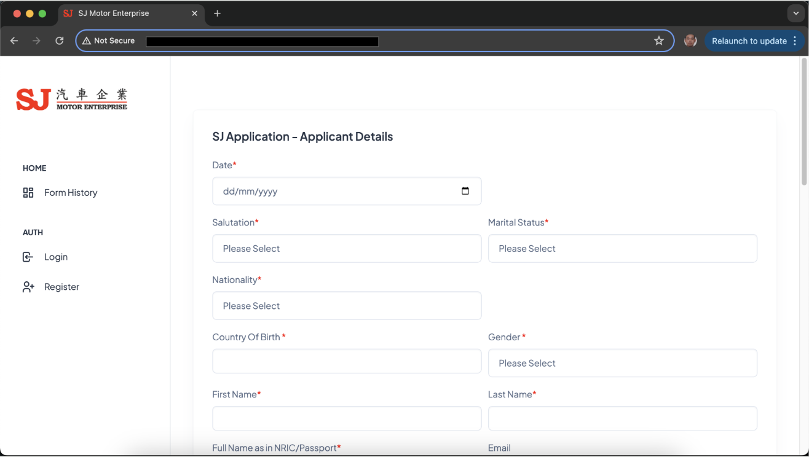
Task: Click the Login arrow icon
Action: pos(28,257)
